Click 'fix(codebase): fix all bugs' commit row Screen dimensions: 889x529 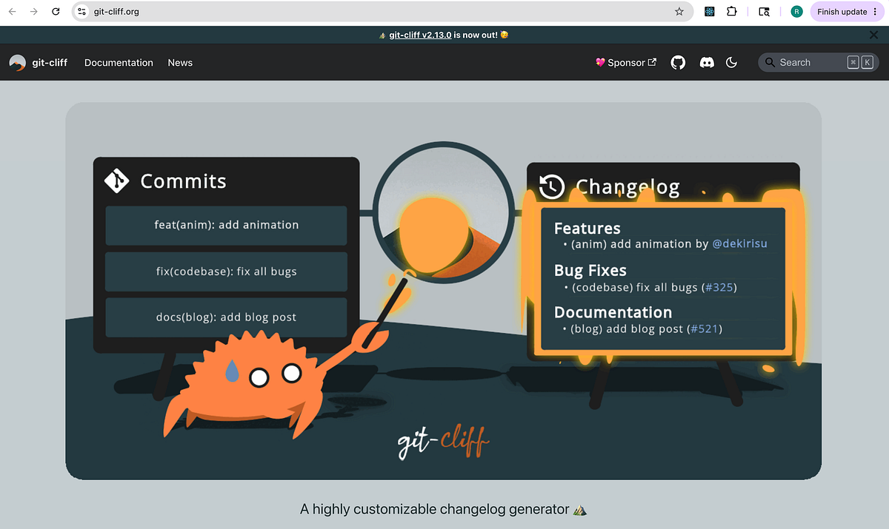coord(227,272)
